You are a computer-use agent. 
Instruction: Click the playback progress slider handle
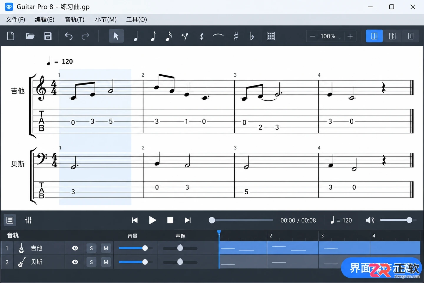[212, 220]
